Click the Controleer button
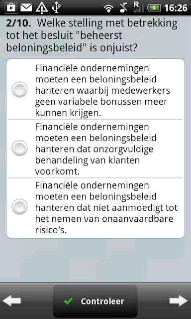 95,301
